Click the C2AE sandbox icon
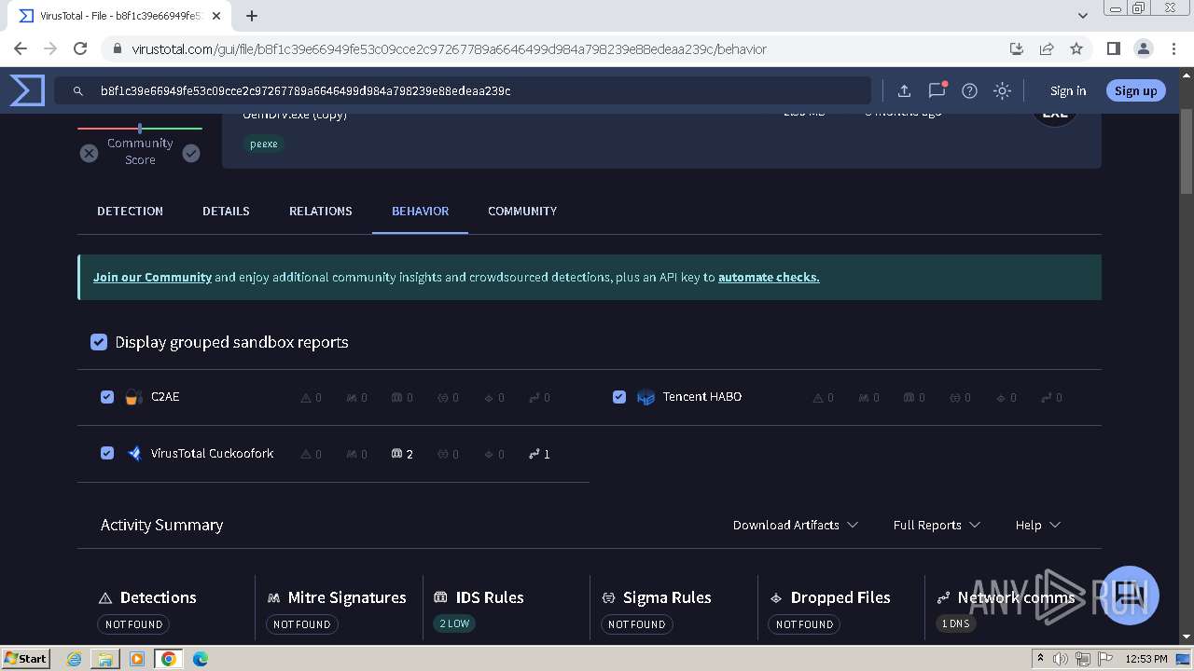 [133, 397]
